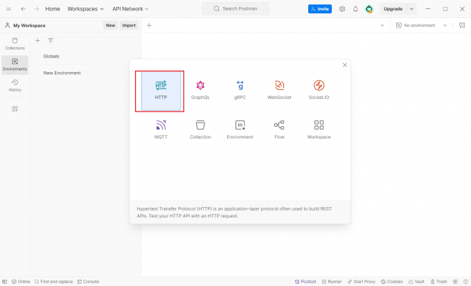Screen dimensions: 471x286
Task: Select the WebSocket request tile
Action: tap(279, 91)
